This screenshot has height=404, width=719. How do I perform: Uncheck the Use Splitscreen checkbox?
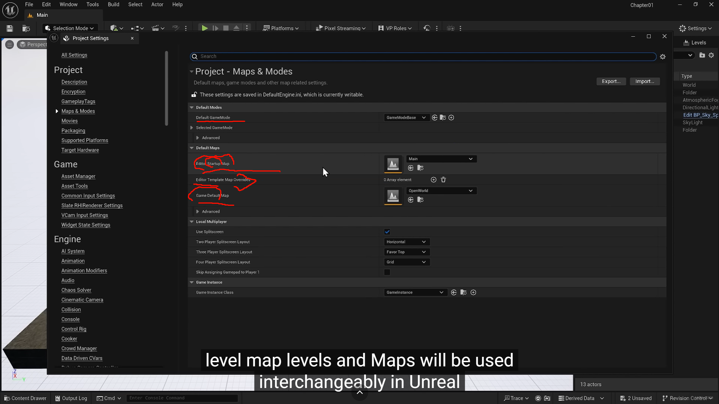coord(387,232)
